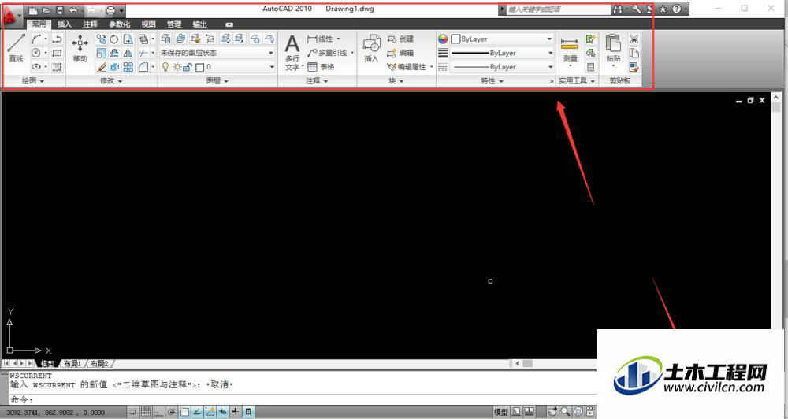
Task: Switch to the 管理 ribbon tab
Action: click(174, 24)
